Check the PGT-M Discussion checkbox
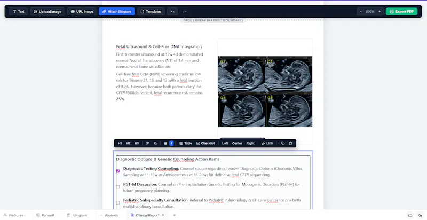This screenshot has height=220, width=427. click(118, 187)
